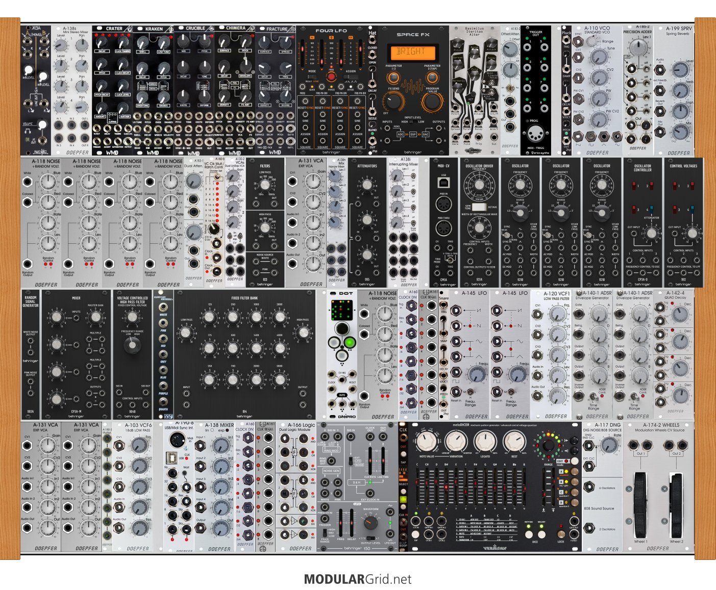Click the Volume knob on the XOH module

pos(42,124)
